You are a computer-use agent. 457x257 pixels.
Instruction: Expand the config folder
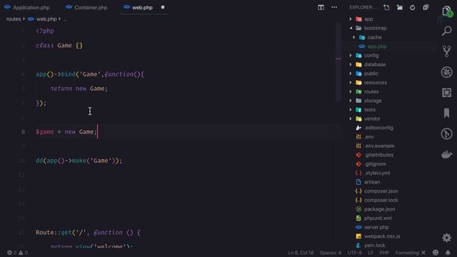371,56
